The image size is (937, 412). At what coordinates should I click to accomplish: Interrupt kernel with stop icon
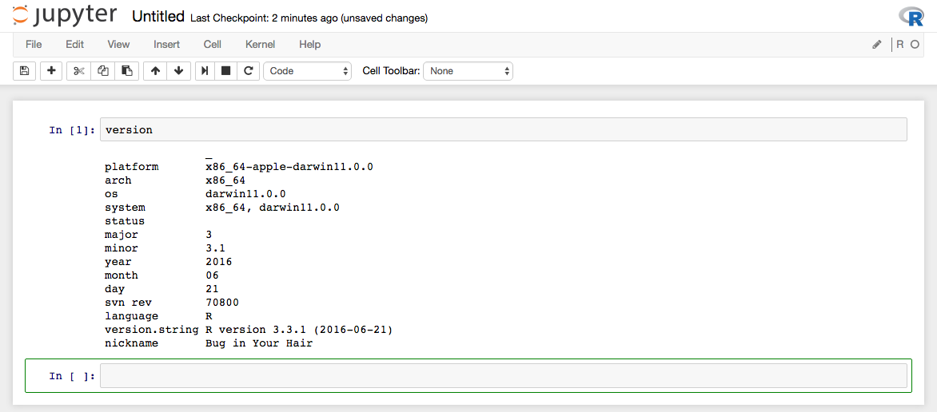pyautogui.click(x=226, y=71)
